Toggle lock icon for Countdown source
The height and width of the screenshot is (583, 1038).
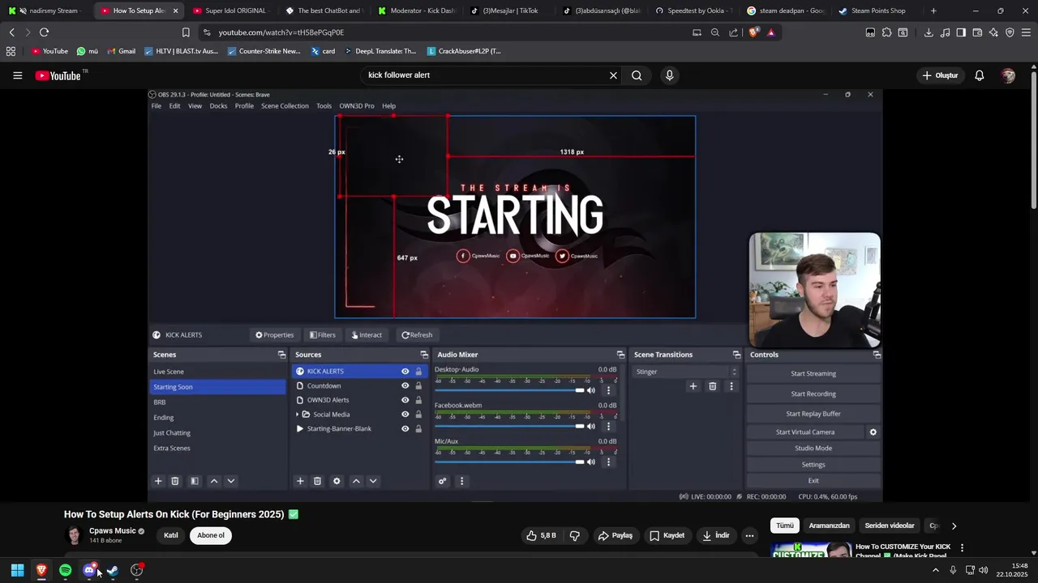(x=418, y=386)
